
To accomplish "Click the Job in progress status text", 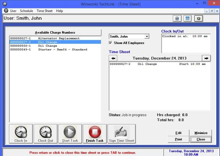I will 134,115.
